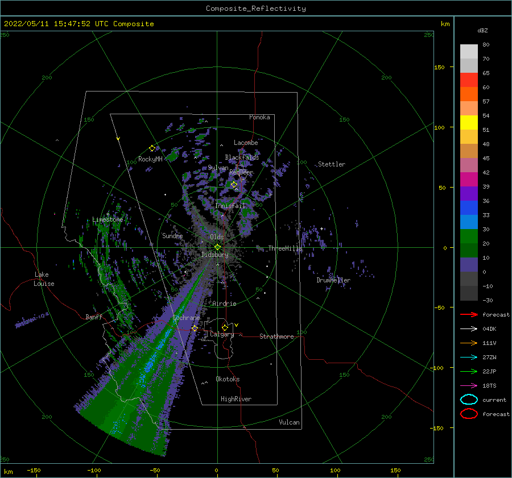This screenshot has height=478, width=512.
Task: Click the 04DK legend label
Action: click(x=489, y=329)
